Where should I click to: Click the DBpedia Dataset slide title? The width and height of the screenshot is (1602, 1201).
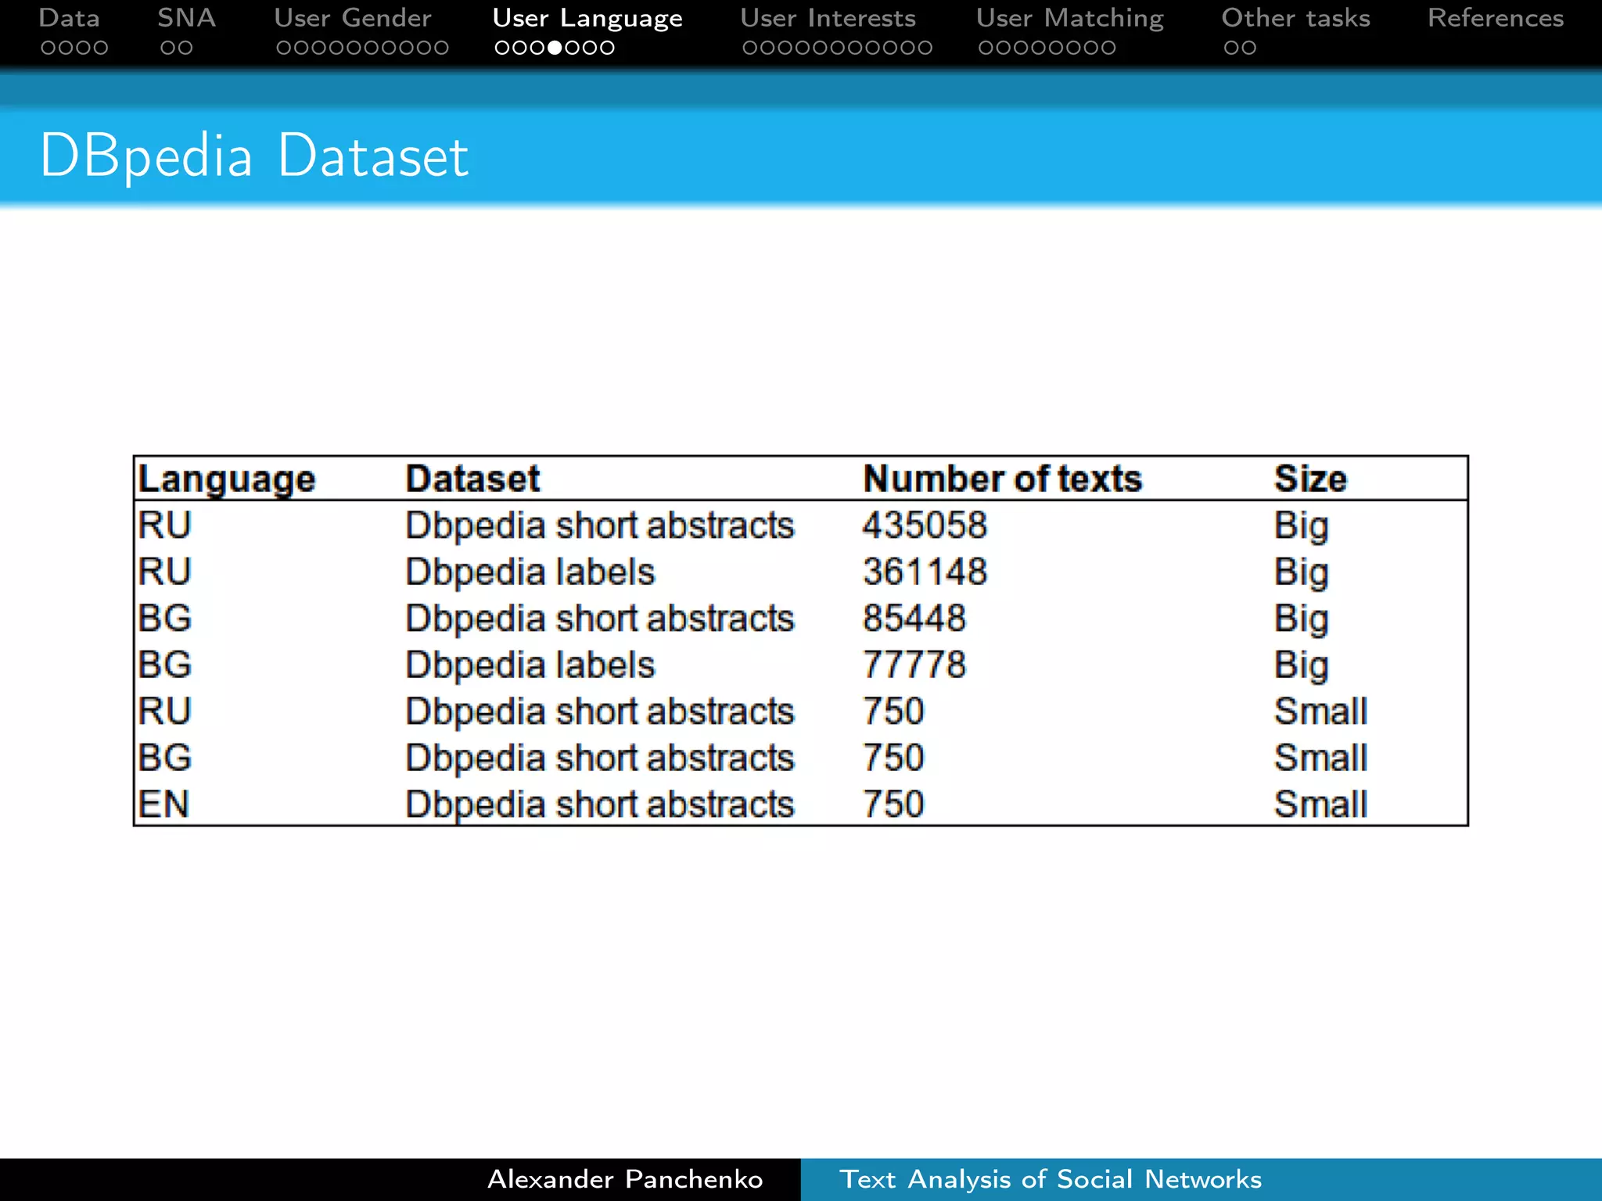tap(254, 156)
